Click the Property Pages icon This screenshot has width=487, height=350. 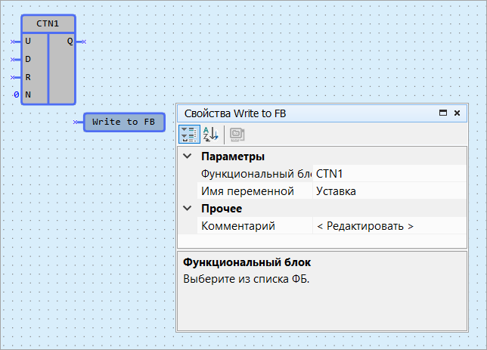pyautogui.click(x=237, y=135)
